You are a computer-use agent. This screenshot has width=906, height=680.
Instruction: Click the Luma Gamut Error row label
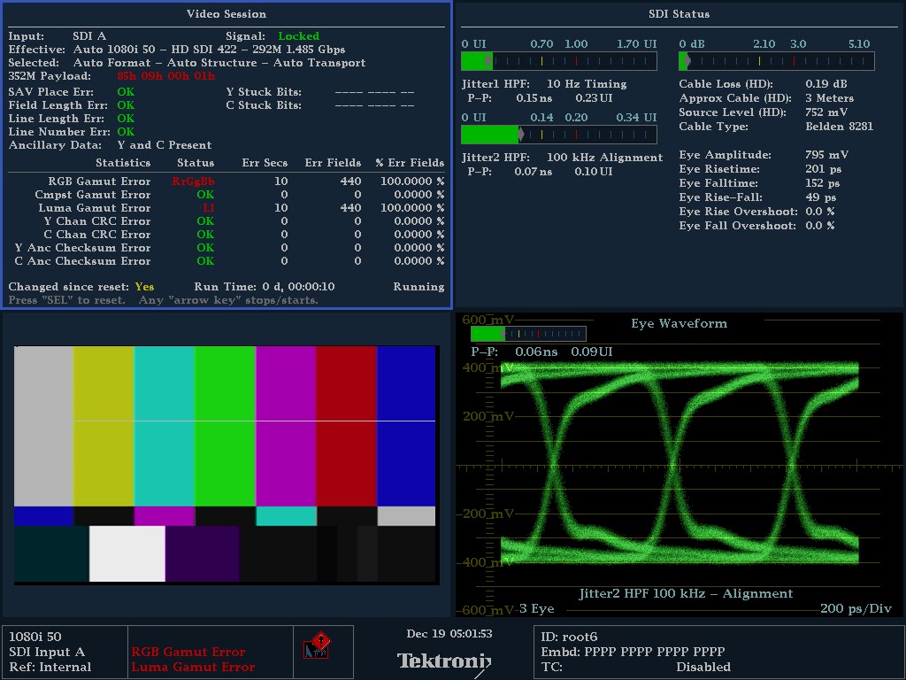click(x=95, y=207)
